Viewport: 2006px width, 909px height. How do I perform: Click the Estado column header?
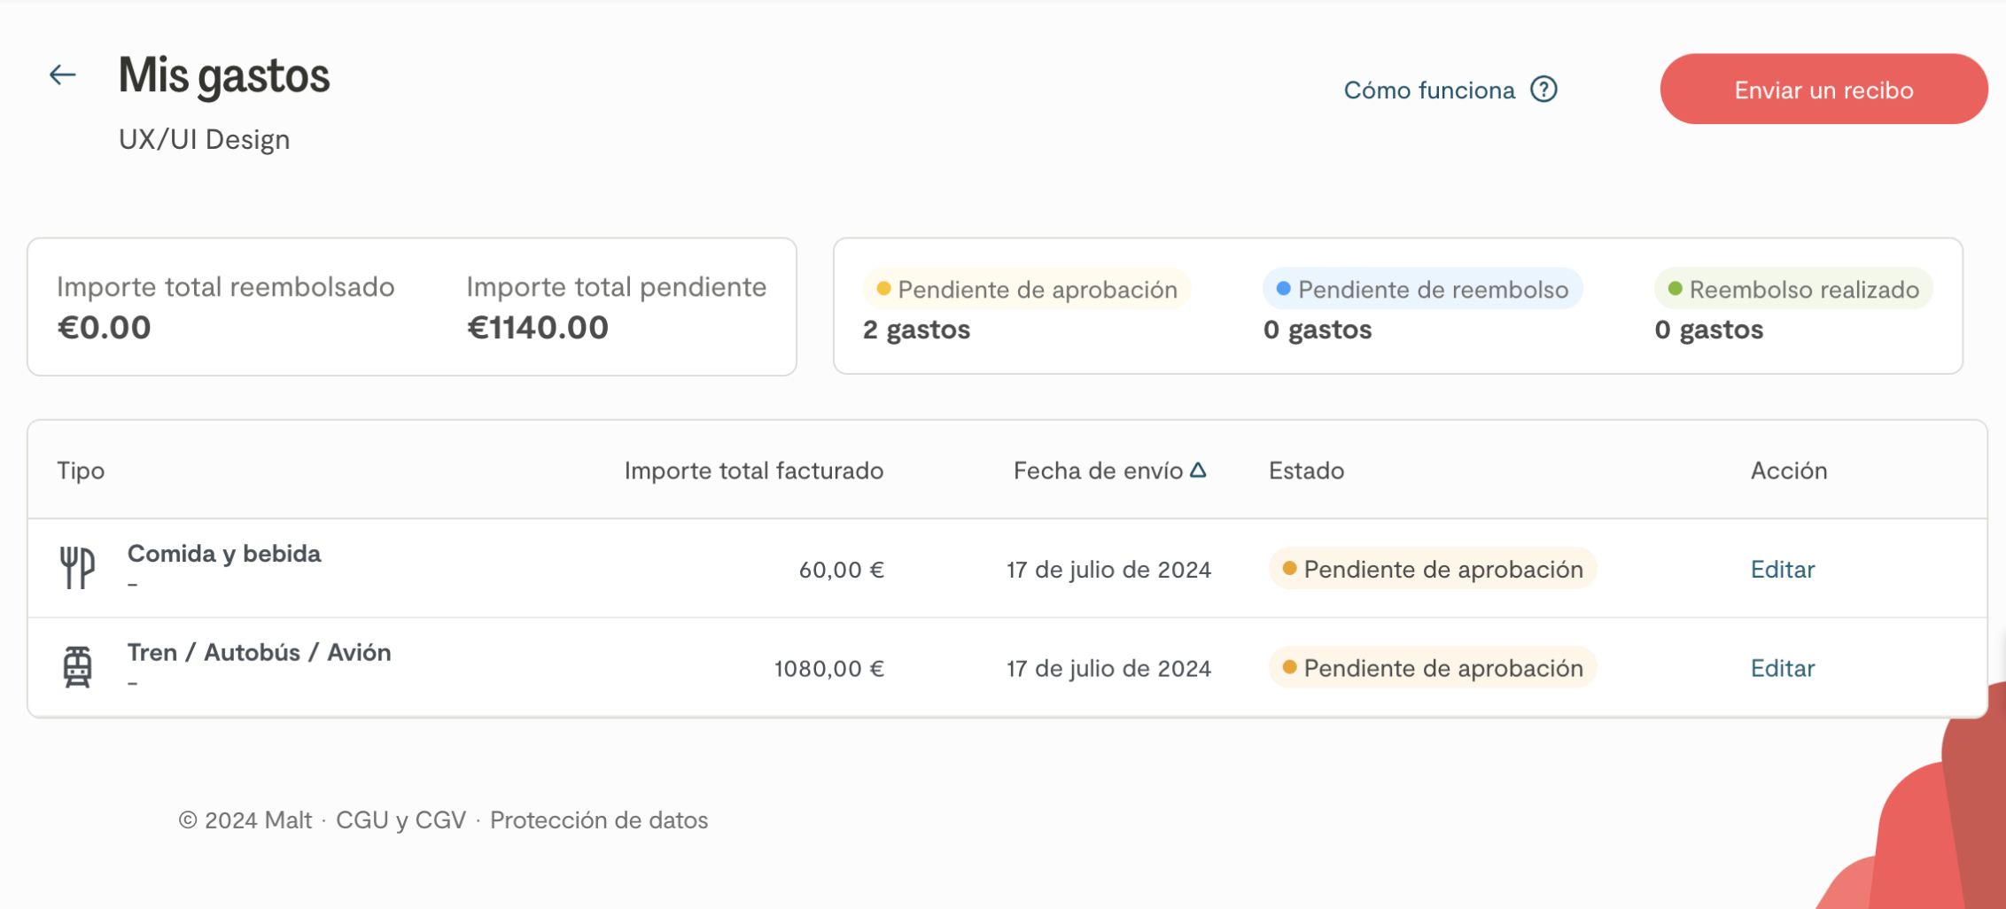(x=1306, y=470)
